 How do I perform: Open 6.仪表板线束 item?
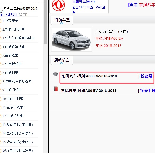pyautogui.click(x=12, y=64)
